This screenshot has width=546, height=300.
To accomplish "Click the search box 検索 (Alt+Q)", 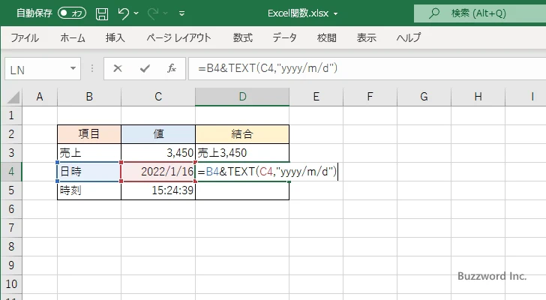I will coord(480,13).
